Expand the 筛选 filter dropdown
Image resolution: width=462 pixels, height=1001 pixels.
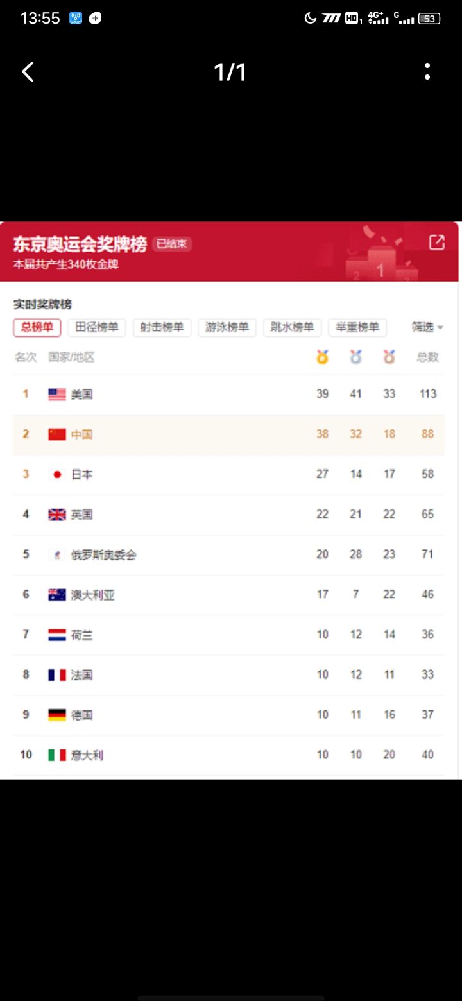coord(427,327)
